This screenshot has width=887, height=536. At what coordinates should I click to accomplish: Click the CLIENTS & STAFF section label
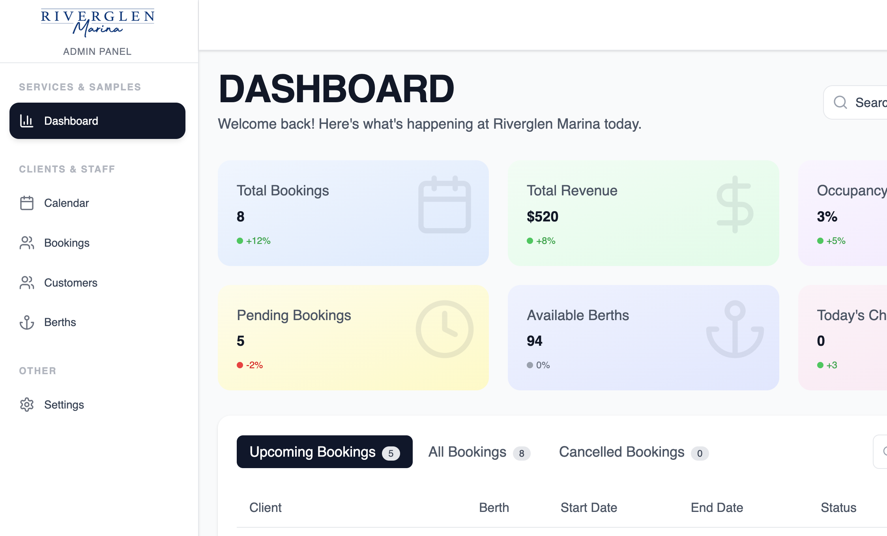(67, 169)
